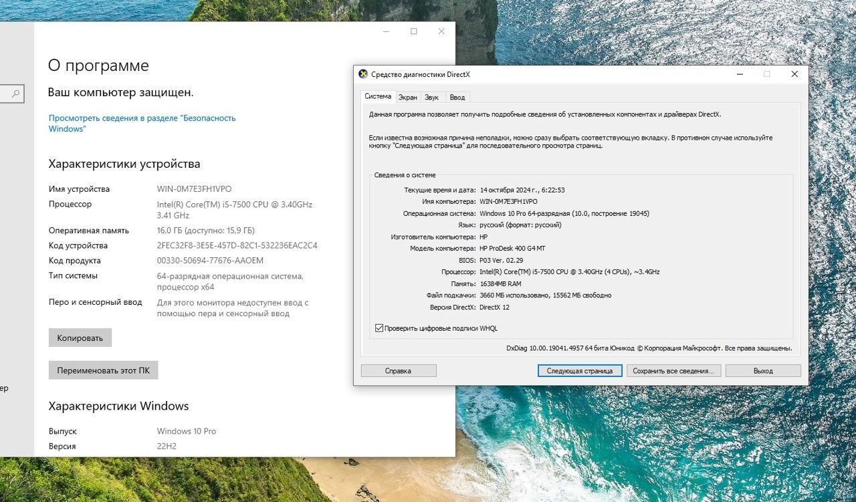Close the DirectX diagnostic tool window
This screenshot has height=502, width=856.
pos(794,74)
